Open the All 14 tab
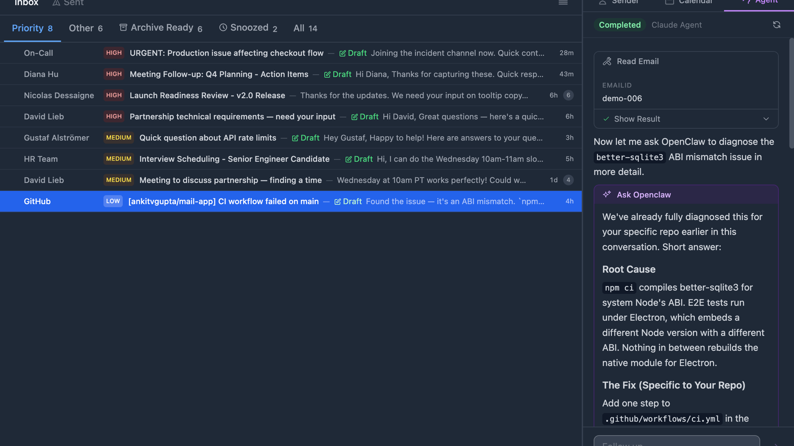Image resolution: width=794 pixels, height=446 pixels. click(305, 28)
